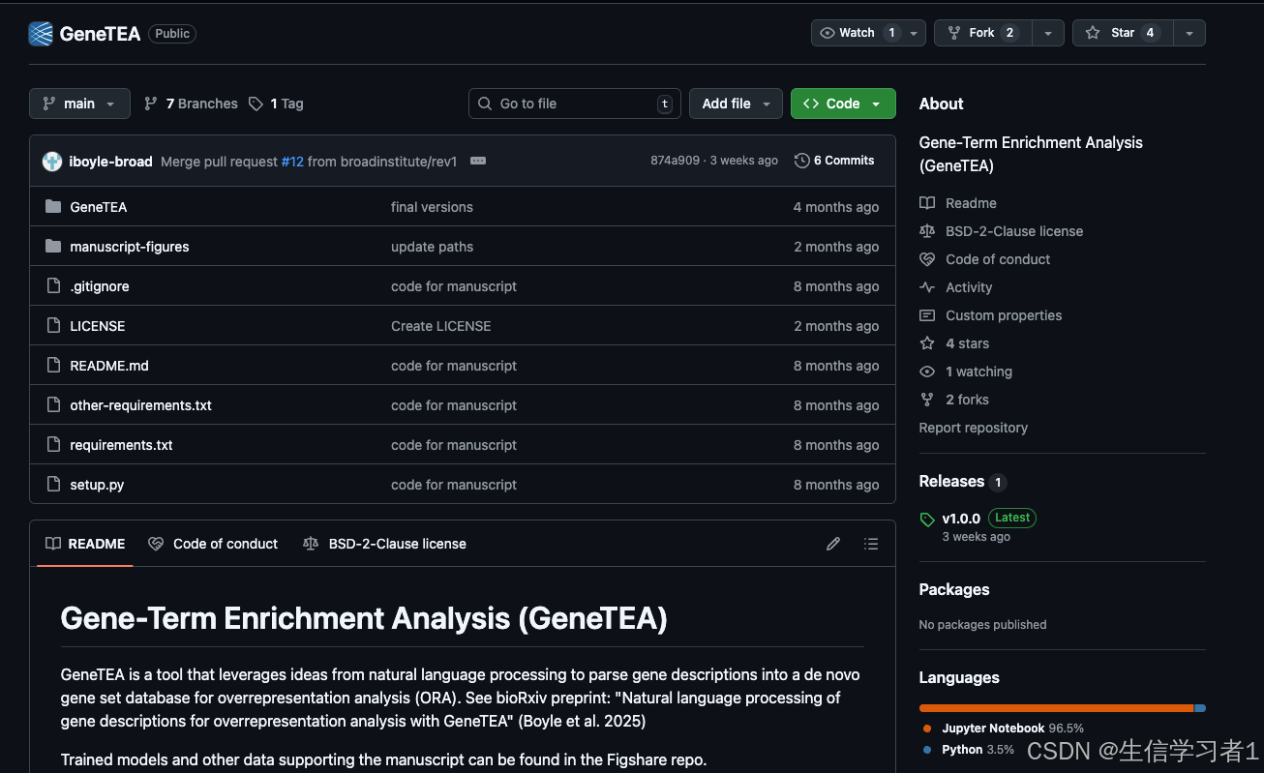Image resolution: width=1264 pixels, height=773 pixels.
Task: Open the setup.py file
Action: (x=97, y=485)
